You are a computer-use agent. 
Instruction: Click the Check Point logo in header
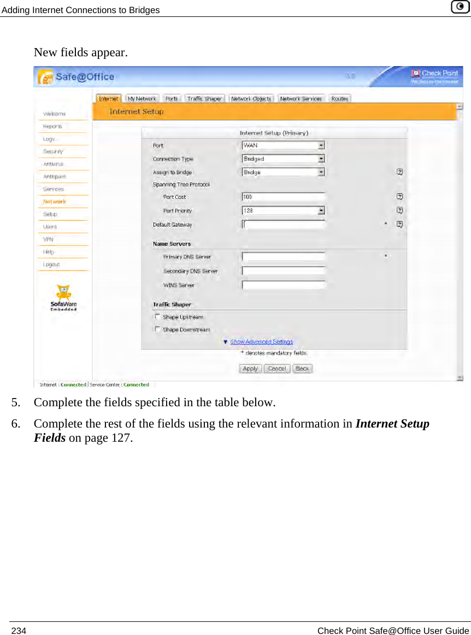(434, 76)
